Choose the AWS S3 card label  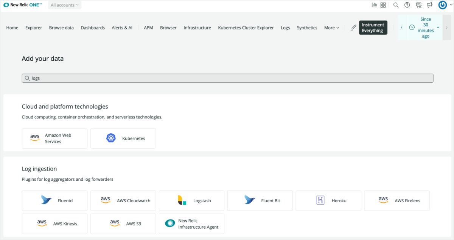click(x=134, y=224)
